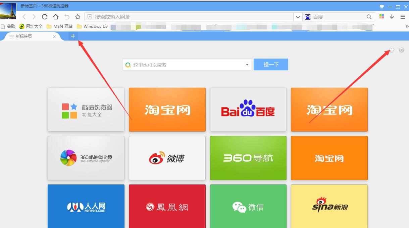409x228 pixels.
Task: Open the MSN 网站 bookmarks folder
Action: click(59, 26)
